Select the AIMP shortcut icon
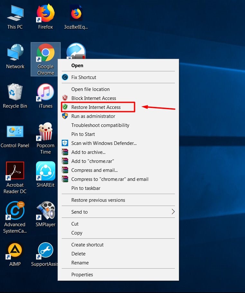Viewport: 245px width, 293px height. [15, 250]
